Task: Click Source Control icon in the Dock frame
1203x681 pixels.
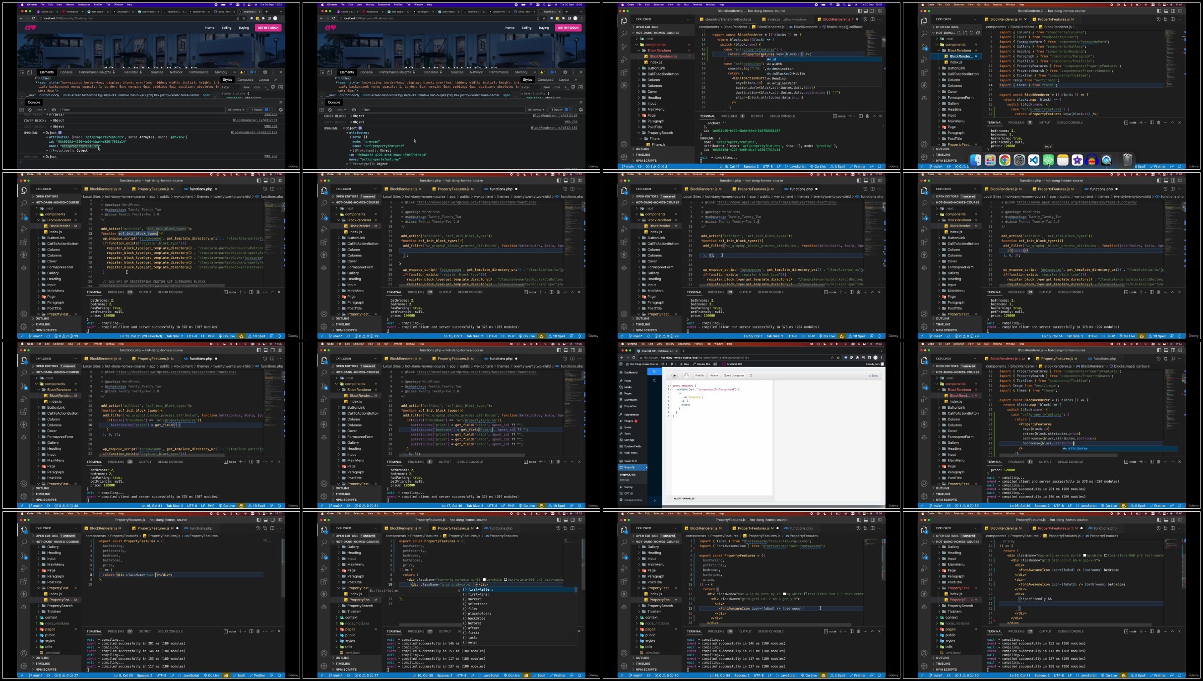Action: 924,47
